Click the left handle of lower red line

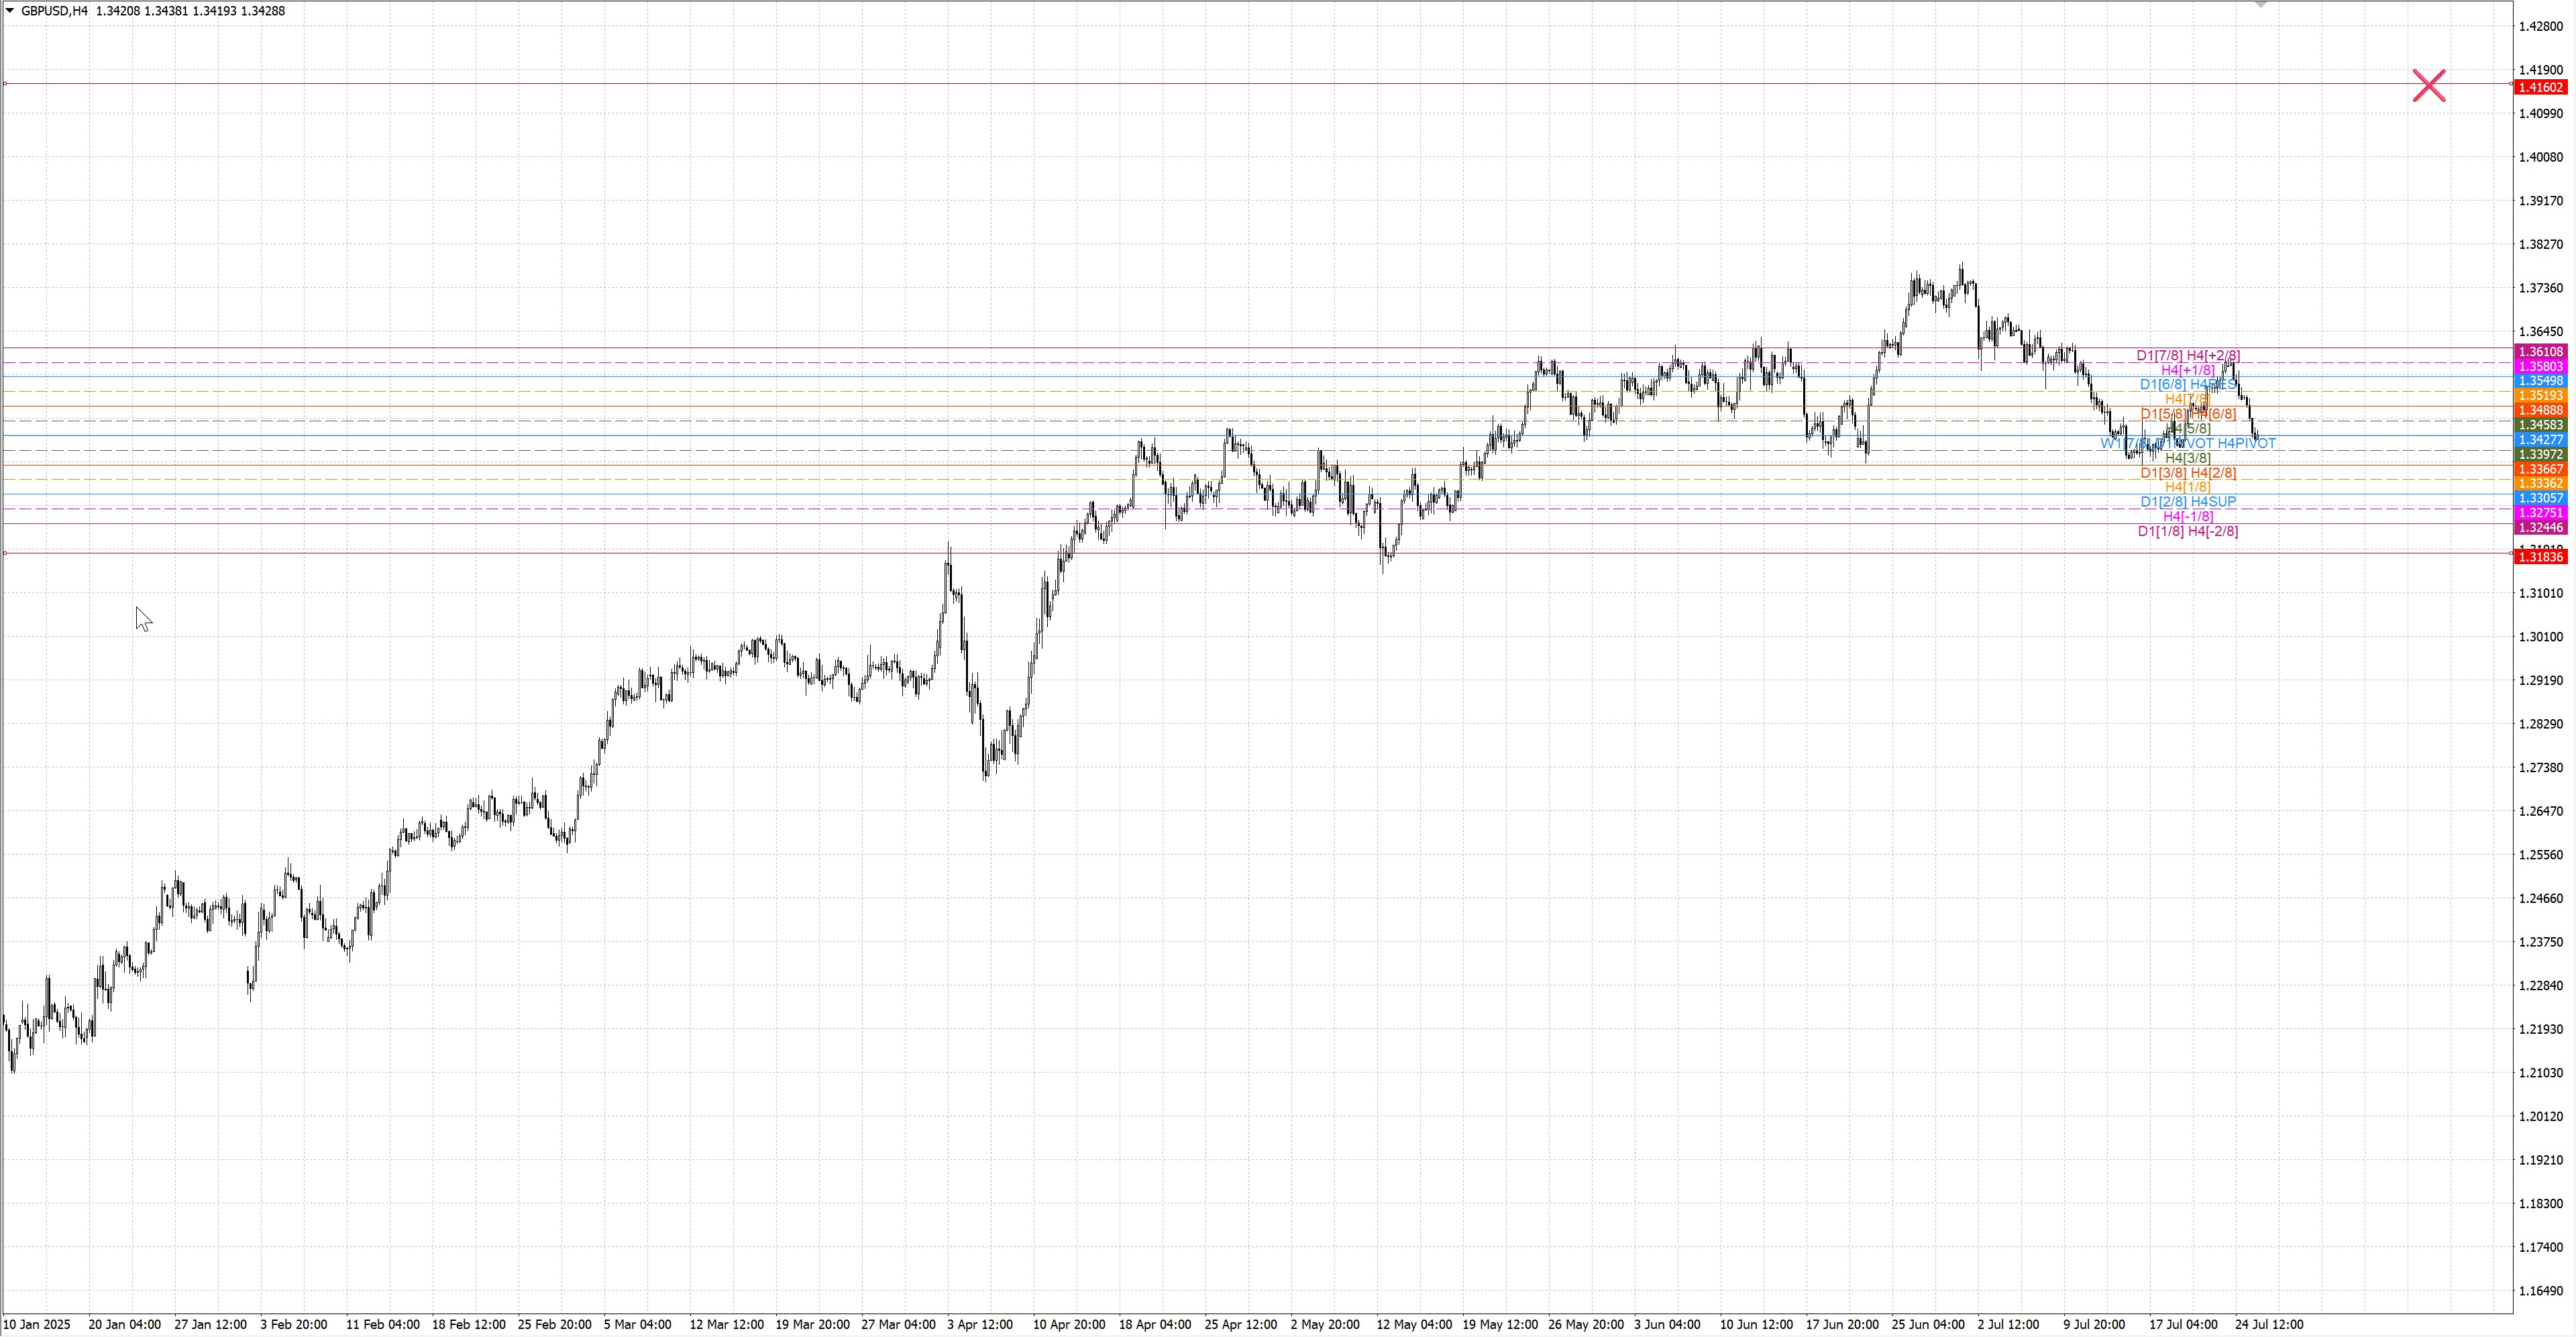pos(5,553)
